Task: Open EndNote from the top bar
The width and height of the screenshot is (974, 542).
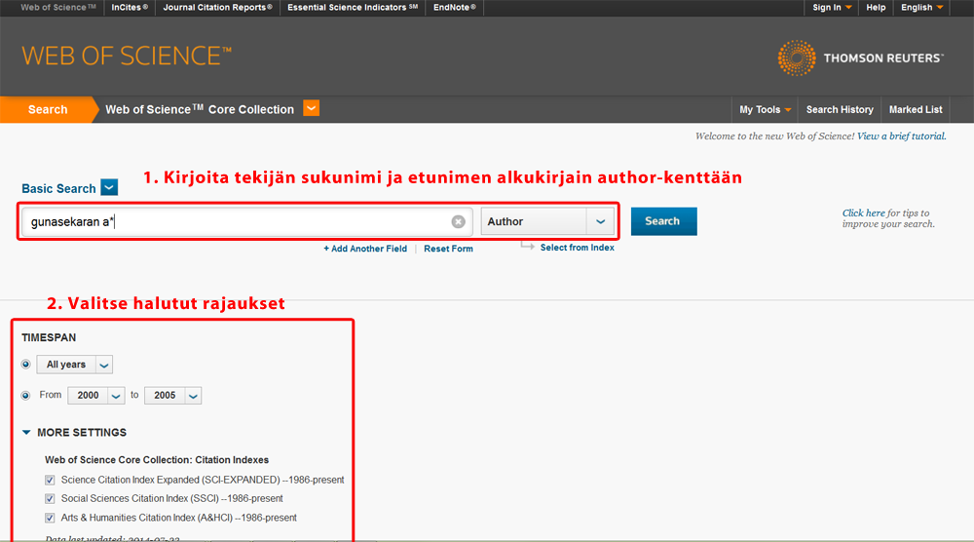Action: click(454, 8)
